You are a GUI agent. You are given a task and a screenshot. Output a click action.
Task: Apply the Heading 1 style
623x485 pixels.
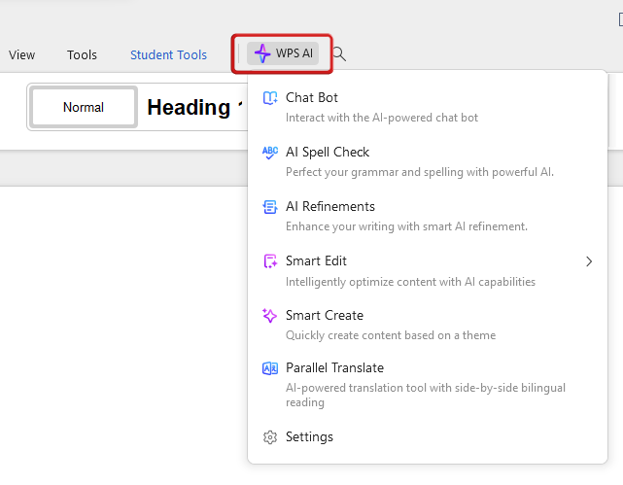click(x=194, y=107)
